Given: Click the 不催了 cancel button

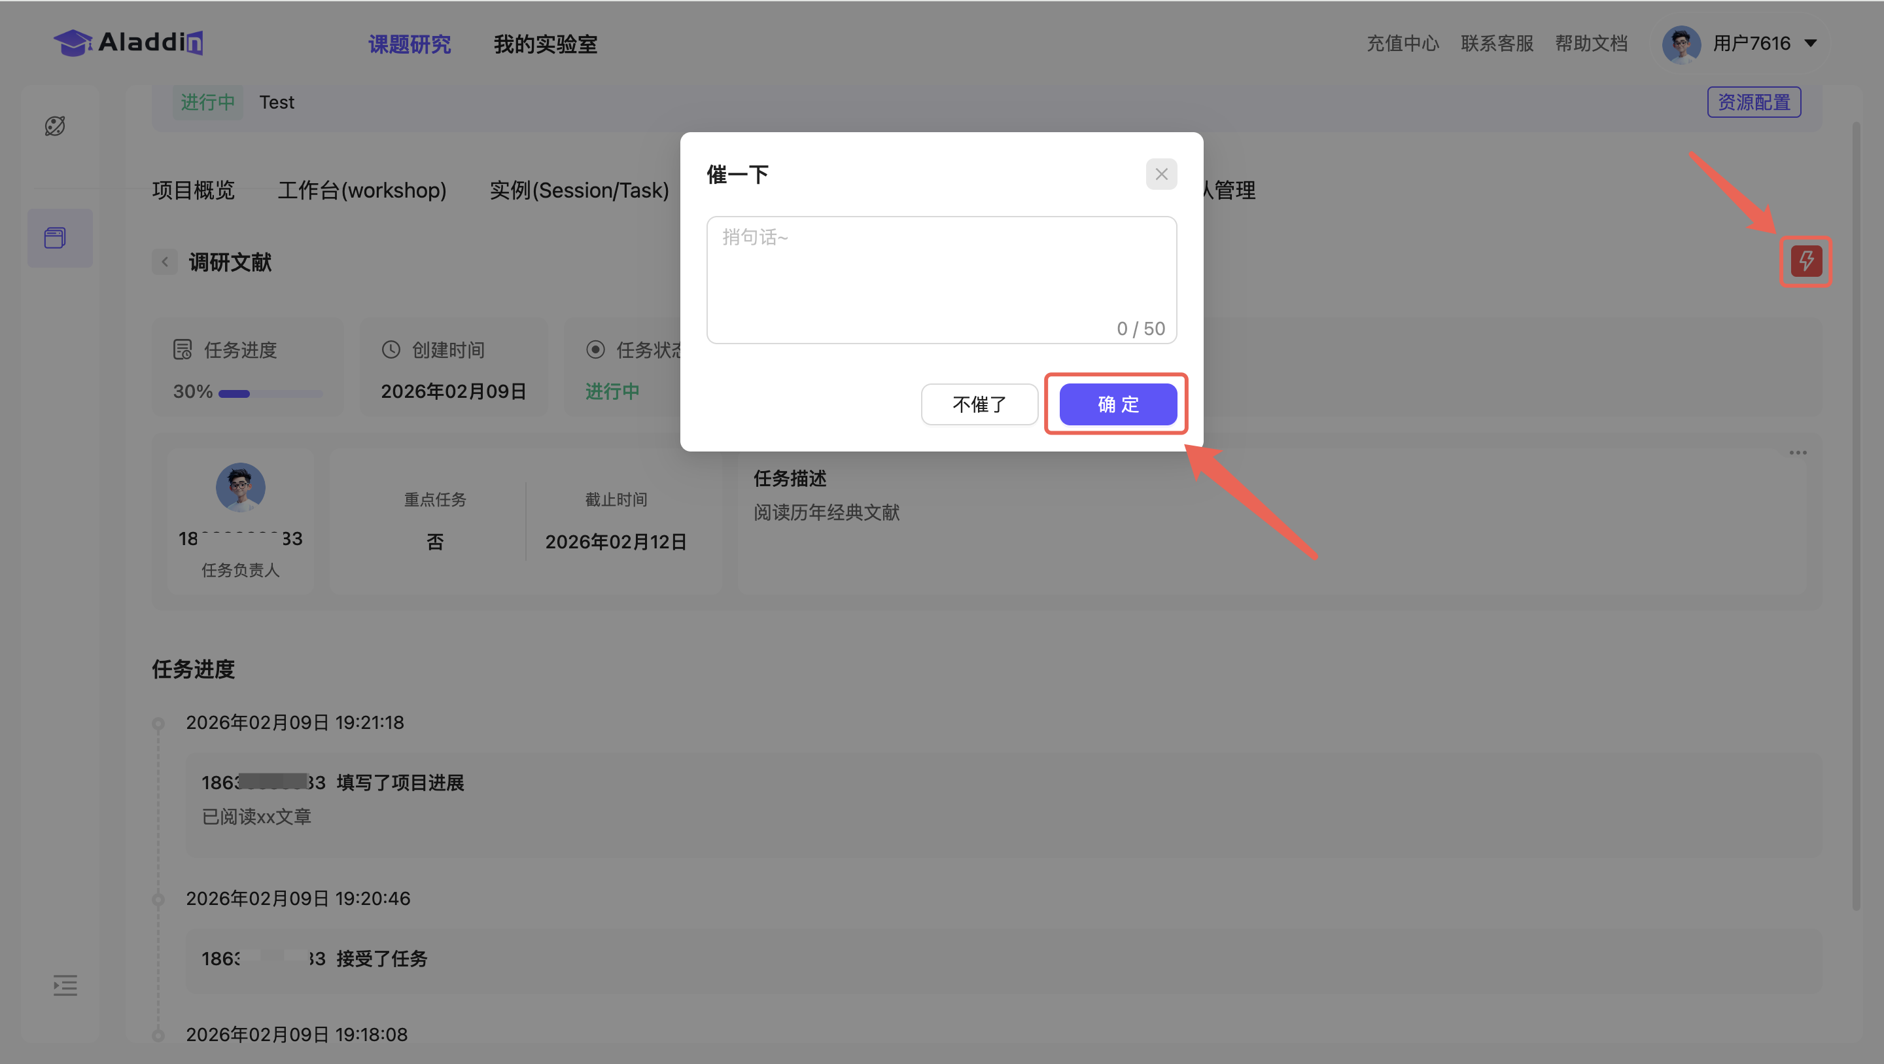Looking at the screenshot, I should point(979,404).
